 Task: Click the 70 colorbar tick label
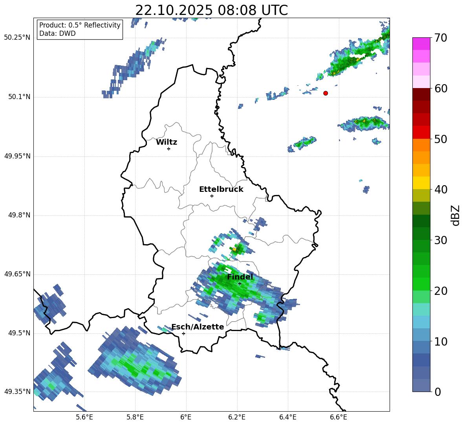[x=441, y=38]
